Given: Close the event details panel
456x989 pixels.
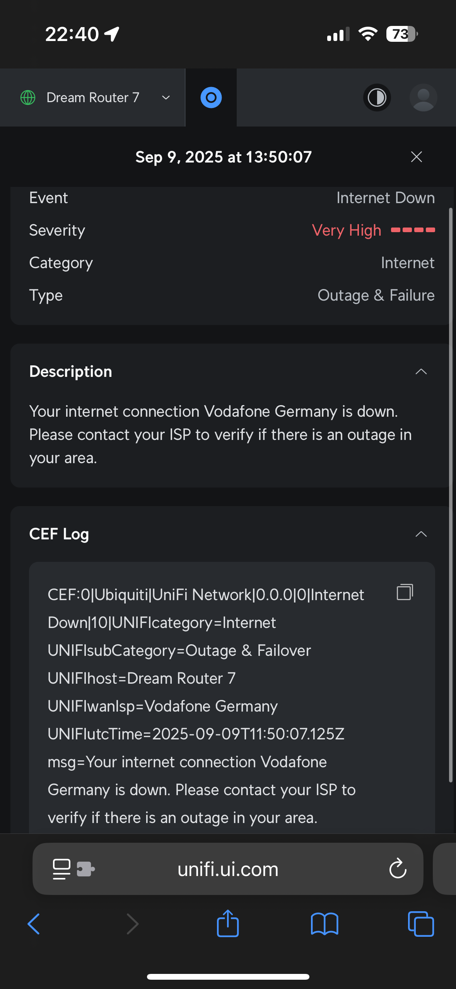Looking at the screenshot, I should tap(416, 157).
